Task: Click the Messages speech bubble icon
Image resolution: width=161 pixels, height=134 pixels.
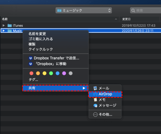Action: 95,106
